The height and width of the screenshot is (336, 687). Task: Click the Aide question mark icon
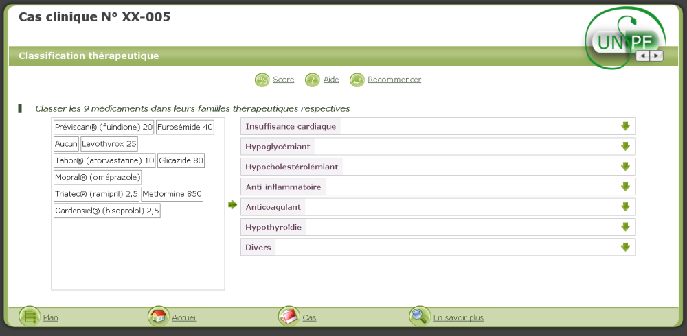313,80
